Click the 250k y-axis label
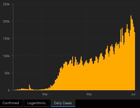The height and width of the screenshot is (108, 140). tap(6, 4)
